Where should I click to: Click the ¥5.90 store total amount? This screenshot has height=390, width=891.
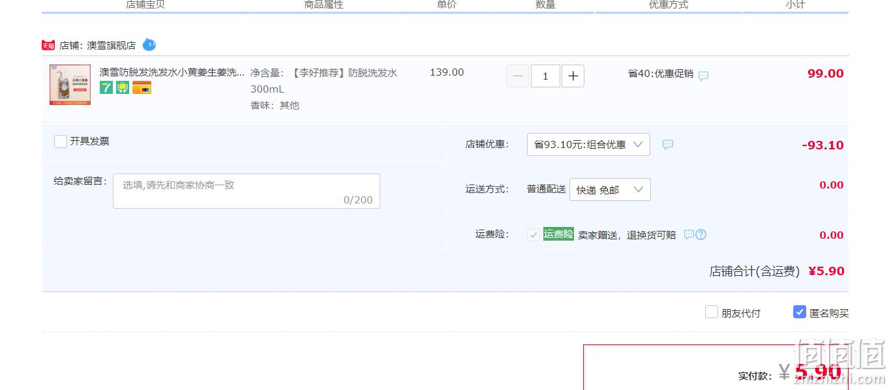tap(826, 271)
